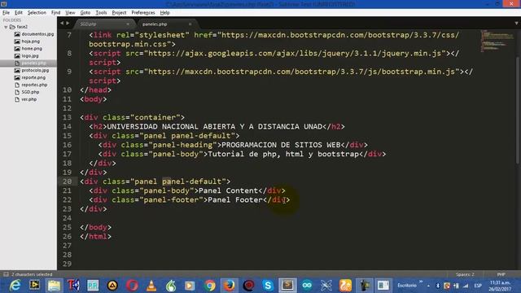
Task: Toggle the side bar status icon
Action: coord(6,274)
